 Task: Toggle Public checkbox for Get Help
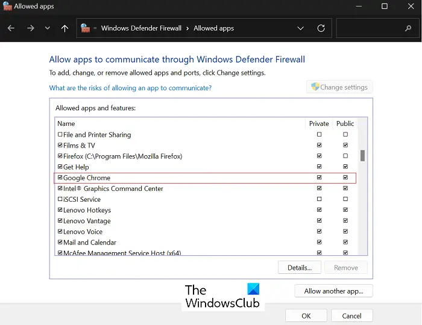tap(345, 167)
